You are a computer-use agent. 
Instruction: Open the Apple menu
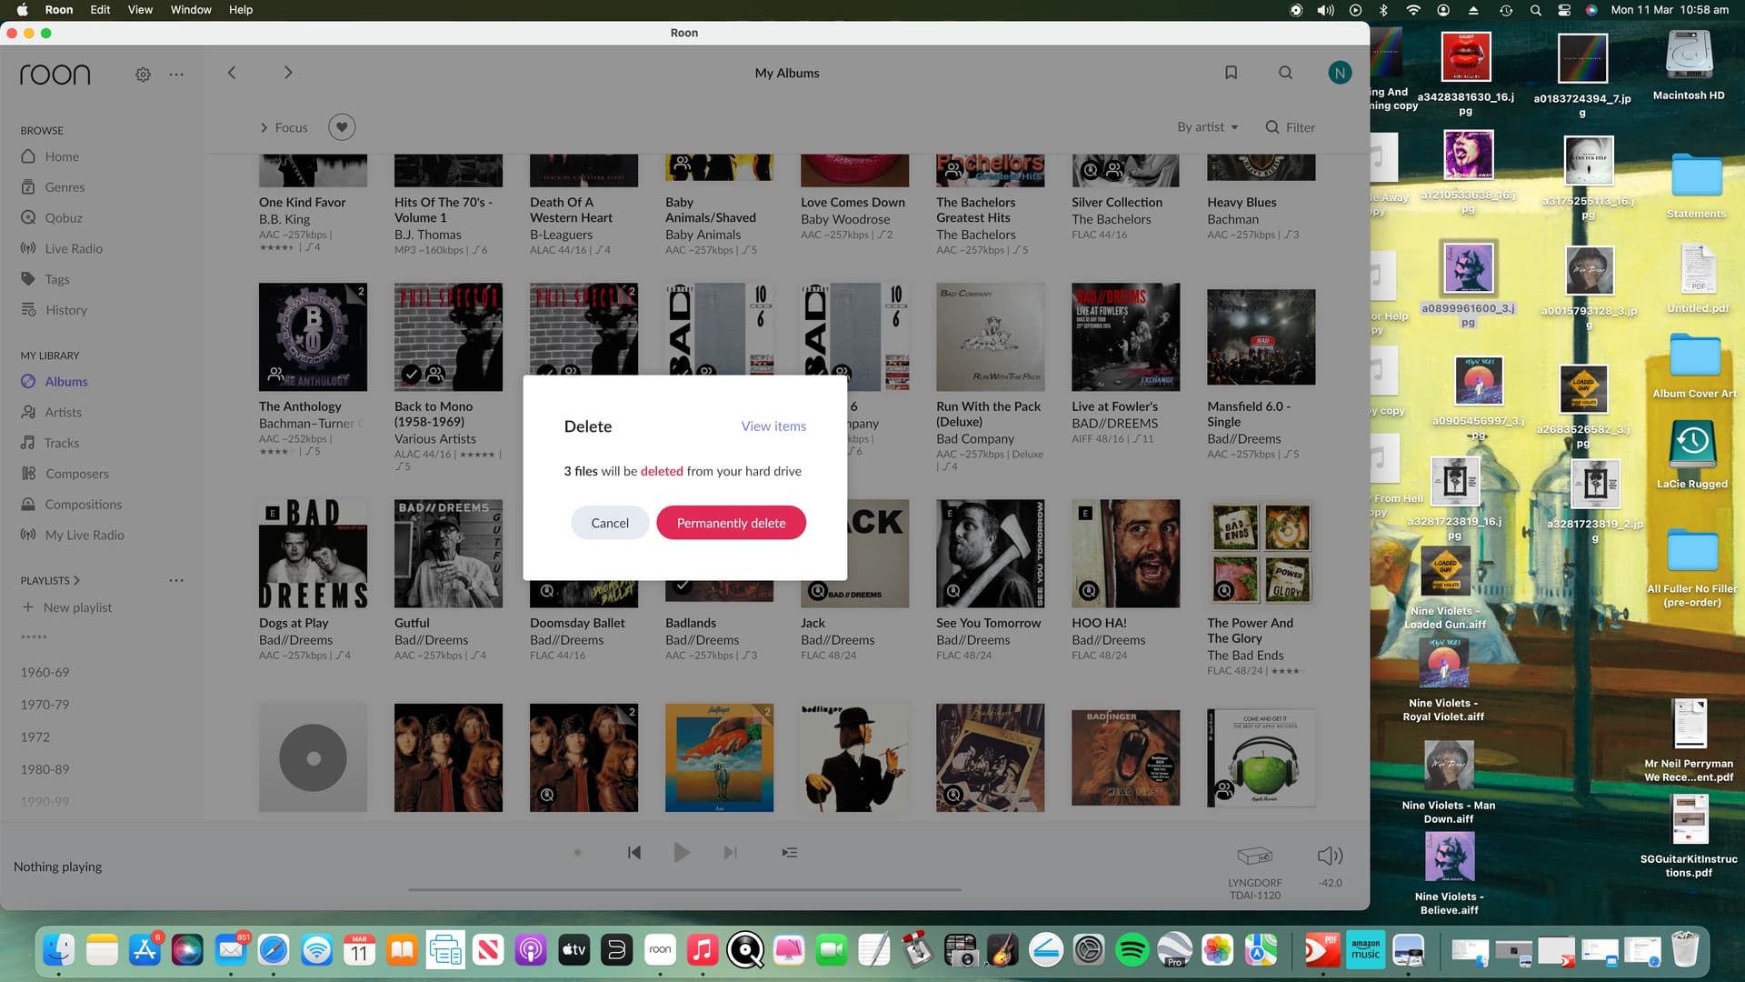pyautogui.click(x=22, y=10)
